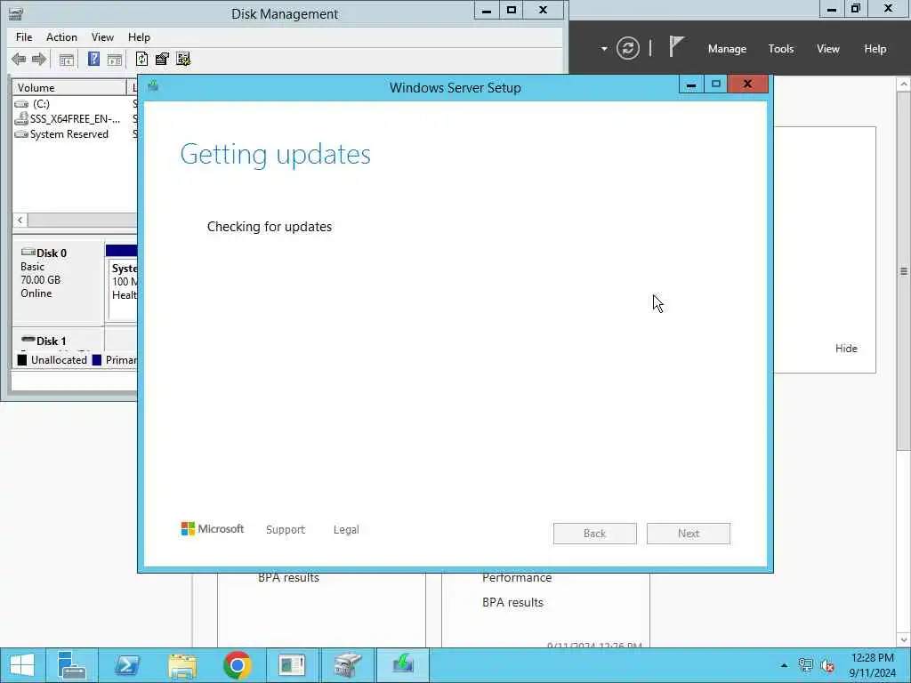Click the Microsoft logo in Setup
The height and width of the screenshot is (683, 911).
click(213, 528)
